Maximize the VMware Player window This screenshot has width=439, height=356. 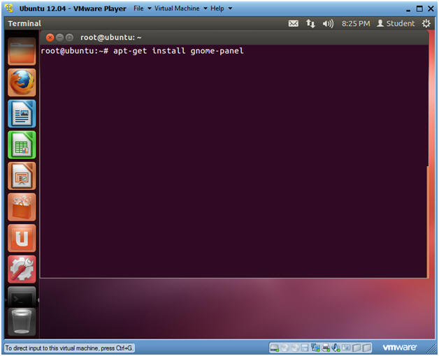point(419,8)
